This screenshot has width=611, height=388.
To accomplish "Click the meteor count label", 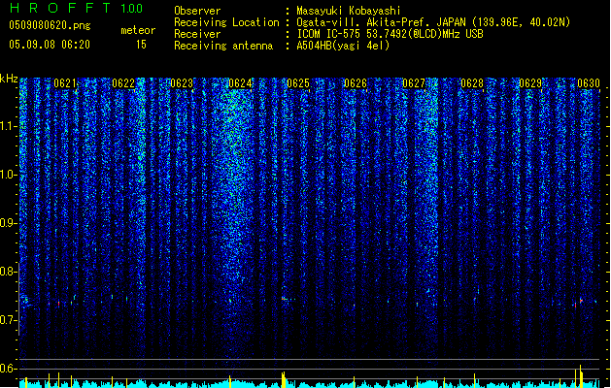I will (x=138, y=30).
